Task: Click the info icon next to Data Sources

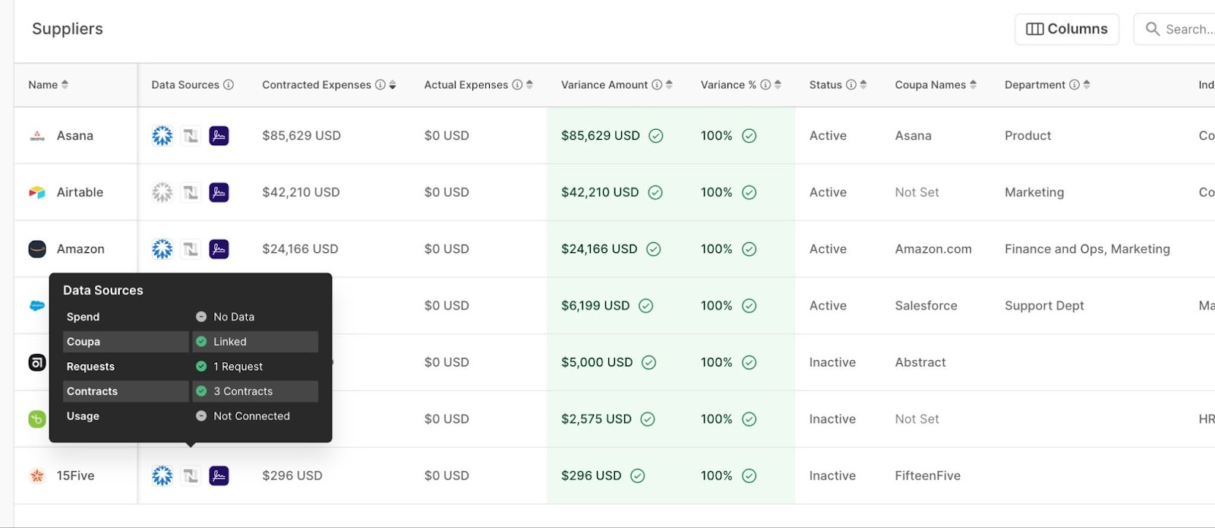Action: pyautogui.click(x=229, y=85)
